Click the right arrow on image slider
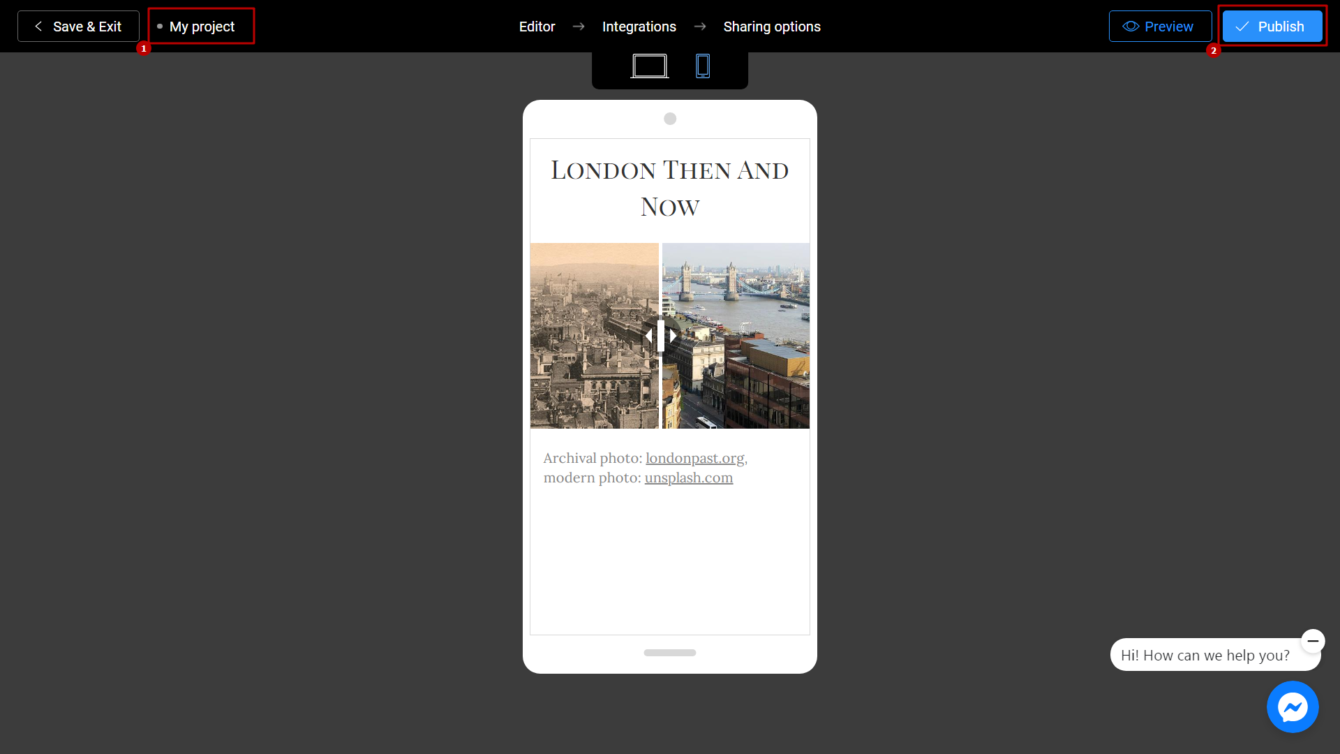This screenshot has height=754, width=1340. pyautogui.click(x=672, y=335)
